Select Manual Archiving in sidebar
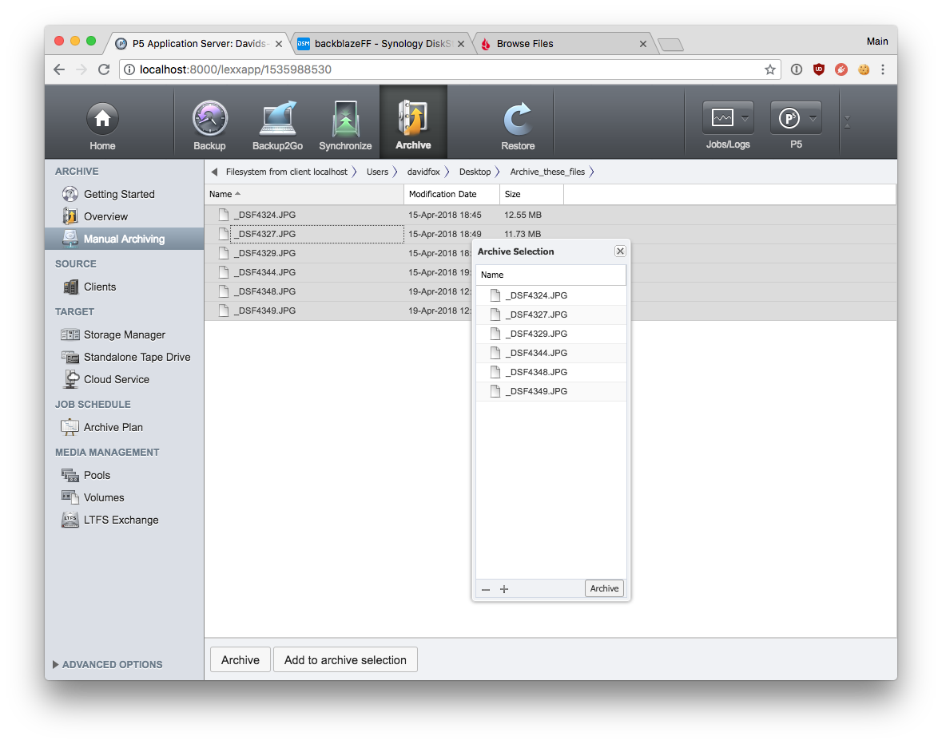 tap(125, 239)
